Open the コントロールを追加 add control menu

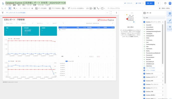coord(76,8)
